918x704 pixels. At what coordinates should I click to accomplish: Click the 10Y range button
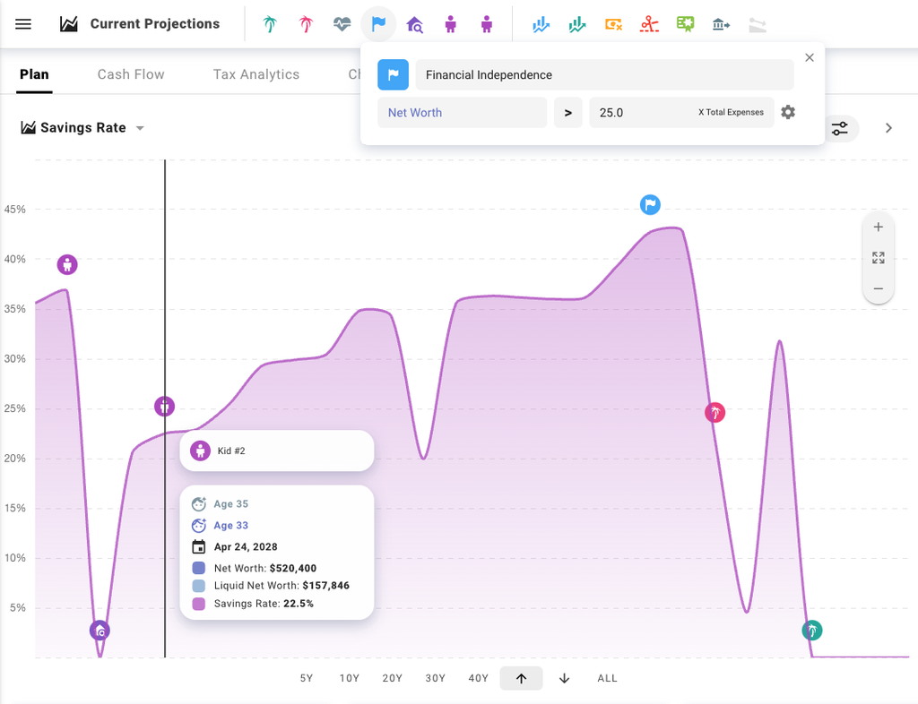[x=349, y=678]
